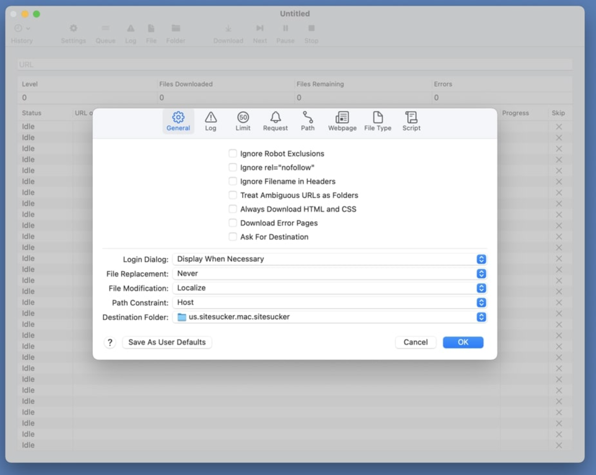Cancel the settings dialog
Screen dimensions: 596x475
coord(415,342)
